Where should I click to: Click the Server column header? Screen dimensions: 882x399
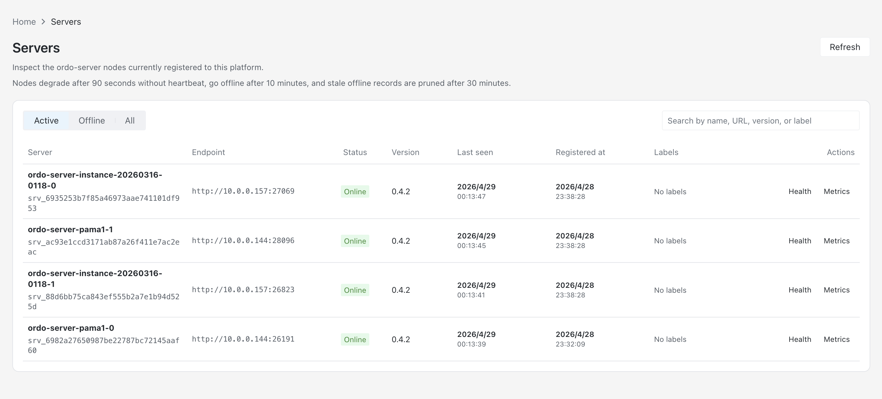point(40,152)
